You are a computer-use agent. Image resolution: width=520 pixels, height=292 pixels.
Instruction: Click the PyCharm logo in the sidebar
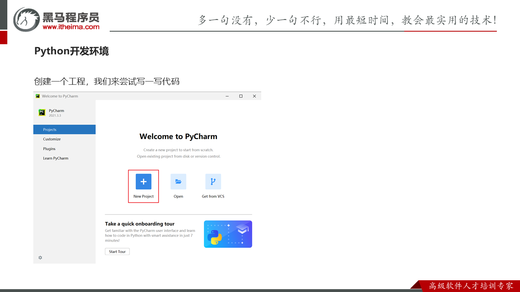(x=42, y=113)
